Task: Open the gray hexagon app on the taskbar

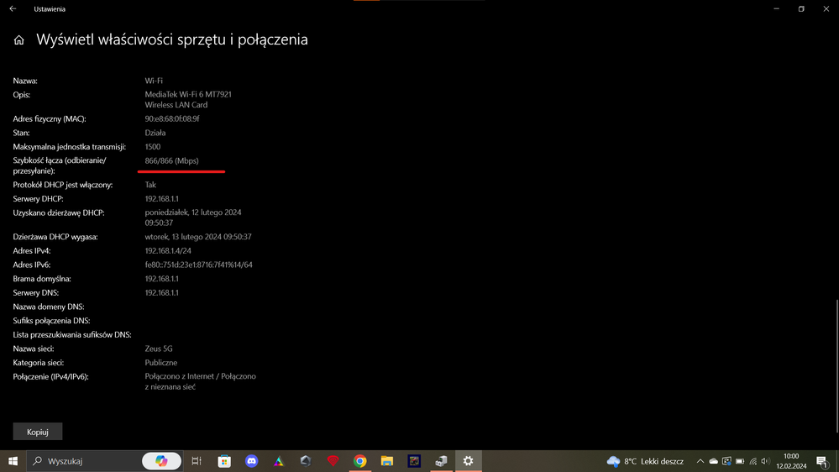Action: [306, 461]
